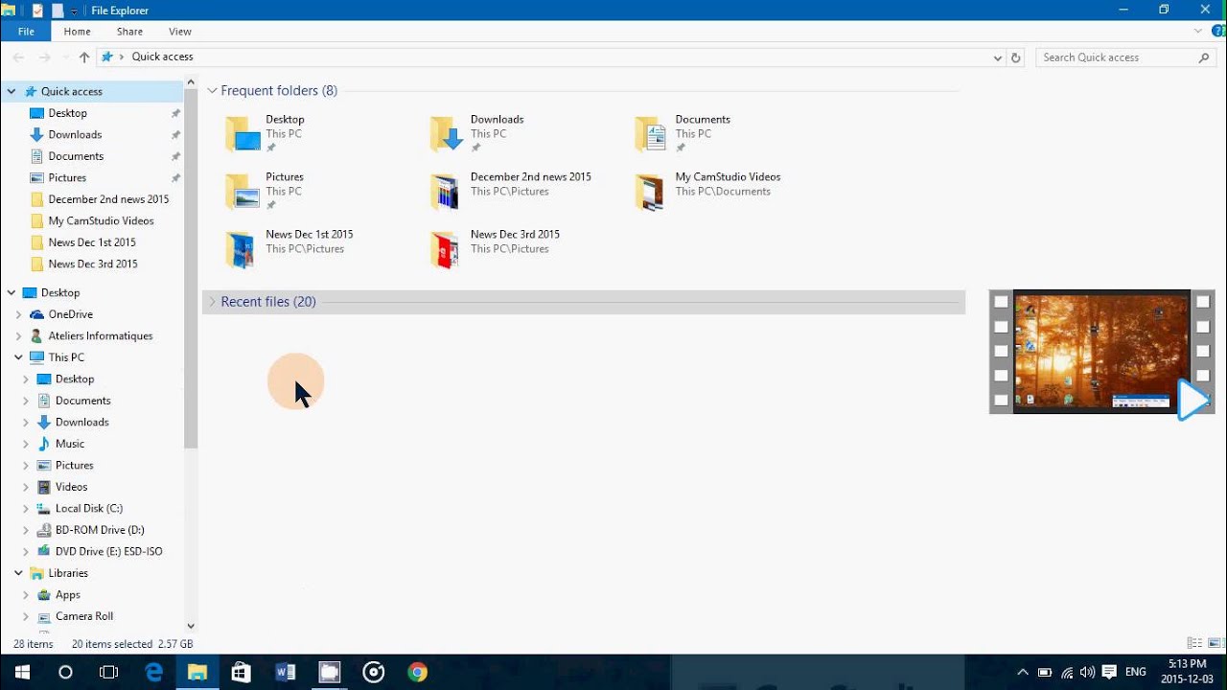
Task: Select Pictures in the Quick access sidebar
Action: click(67, 177)
